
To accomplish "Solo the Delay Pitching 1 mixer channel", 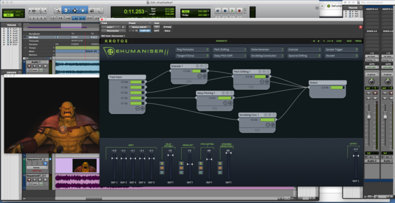I will pyautogui.click(x=162, y=164).
